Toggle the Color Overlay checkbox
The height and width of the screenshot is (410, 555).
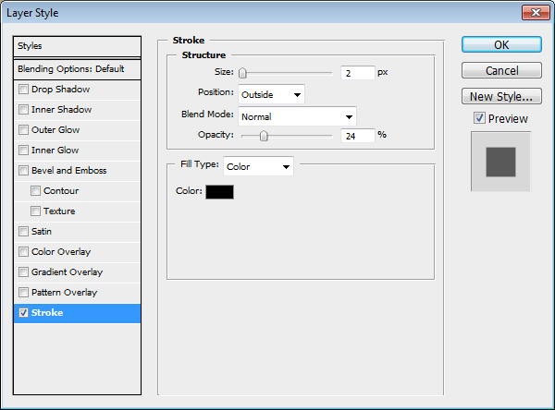coord(23,252)
